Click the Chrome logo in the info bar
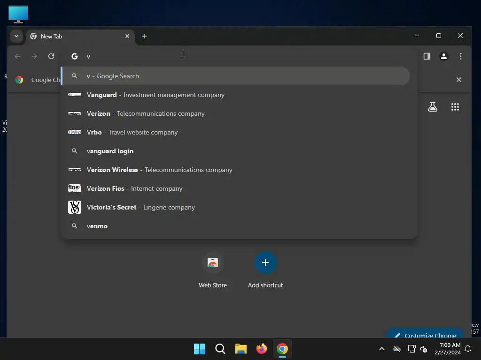This screenshot has width=481, height=360. click(19, 80)
